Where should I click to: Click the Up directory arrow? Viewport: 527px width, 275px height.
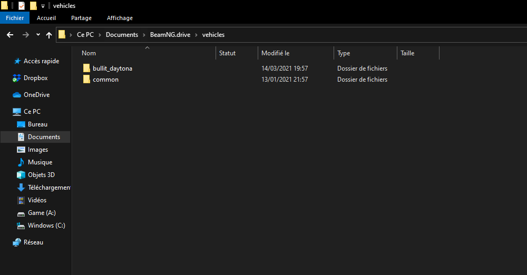pos(49,35)
